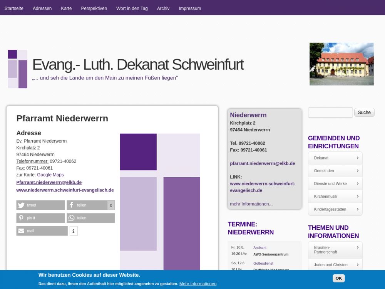Open the Google Maps link
Image resolution: width=385 pixels, height=289 pixels.
[x=50, y=175]
